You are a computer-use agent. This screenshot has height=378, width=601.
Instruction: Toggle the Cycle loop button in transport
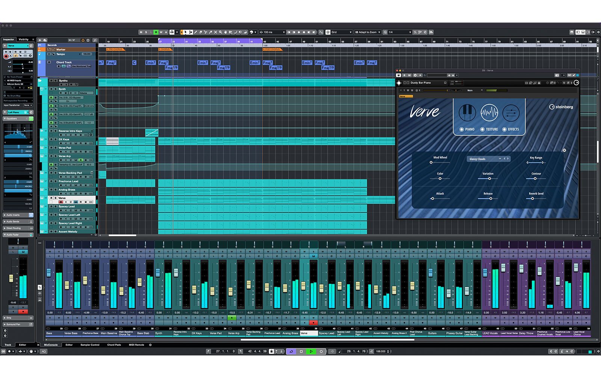point(291,351)
